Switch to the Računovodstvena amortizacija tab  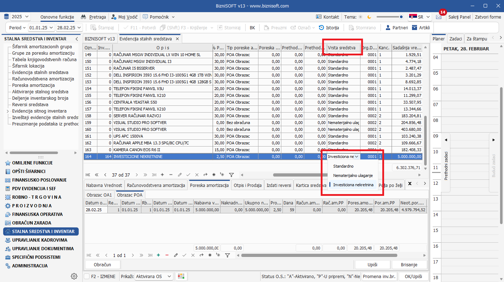click(x=156, y=185)
